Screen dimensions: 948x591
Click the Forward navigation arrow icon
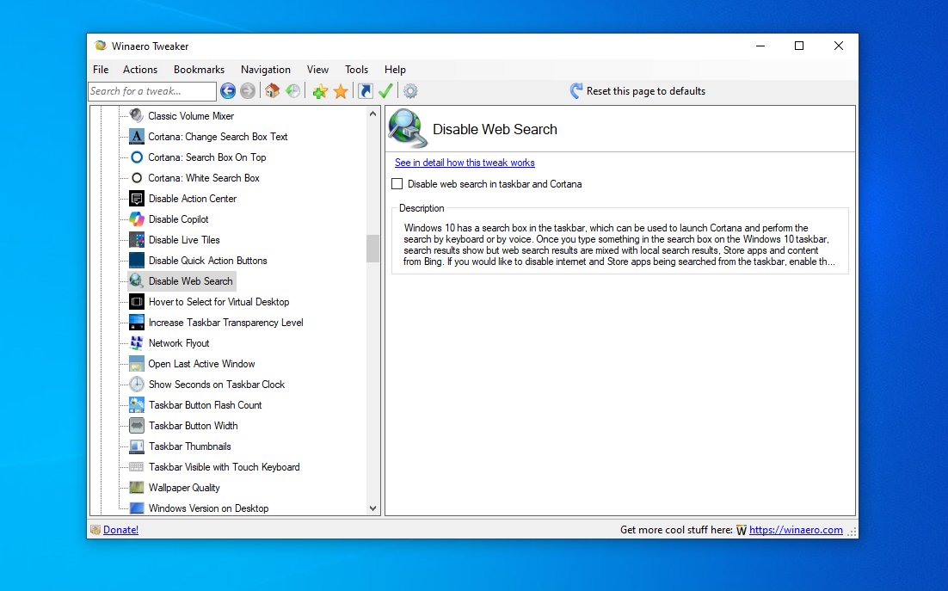tap(248, 91)
